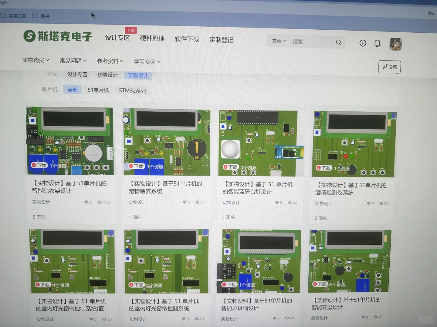Click the 斯塔克电子 site logo

tap(58, 36)
